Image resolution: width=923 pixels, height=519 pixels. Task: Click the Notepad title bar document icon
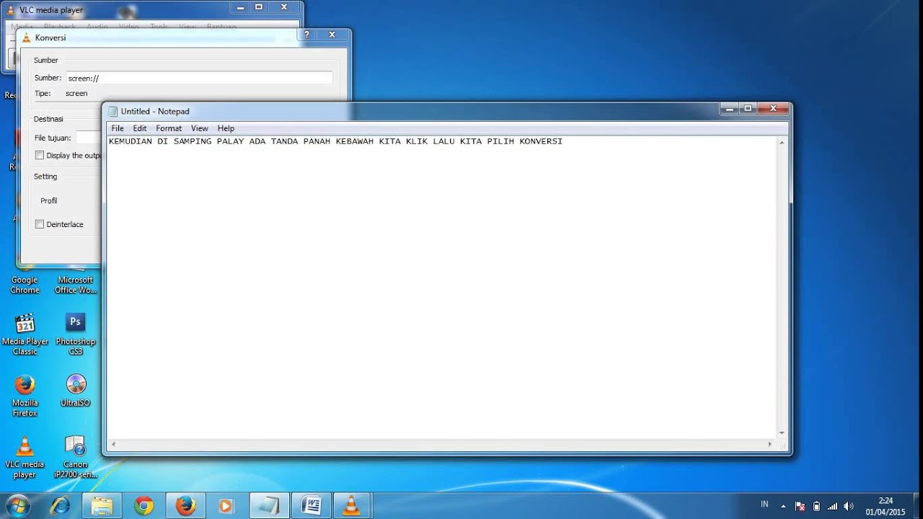click(x=112, y=111)
